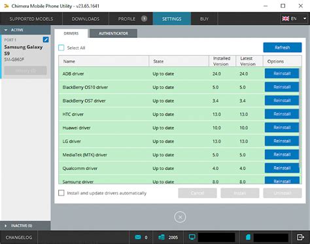The image size is (310, 244).
Task: Reinstall the BlackBerry OS10 driver
Action: coord(282,87)
